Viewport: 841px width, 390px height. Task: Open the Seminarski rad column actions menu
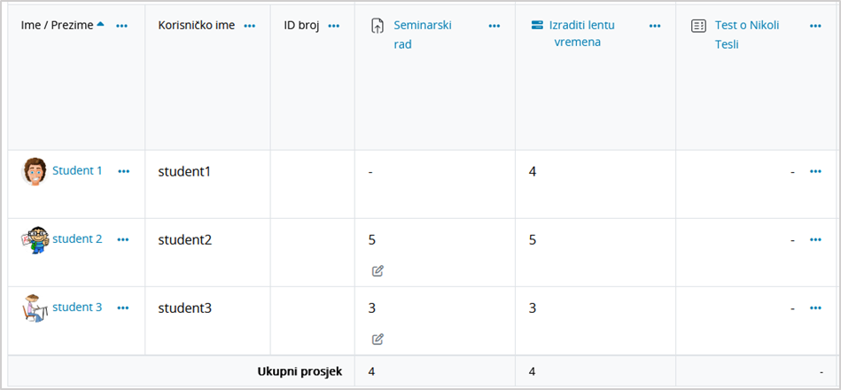[x=494, y=26]
